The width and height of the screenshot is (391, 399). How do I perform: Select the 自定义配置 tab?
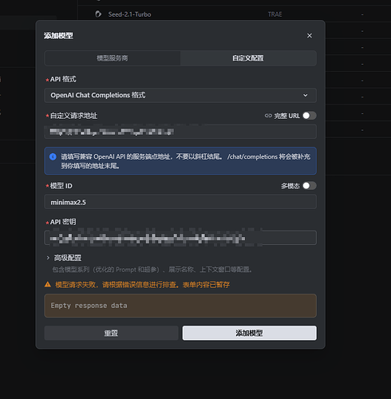(x=248, y=58)
